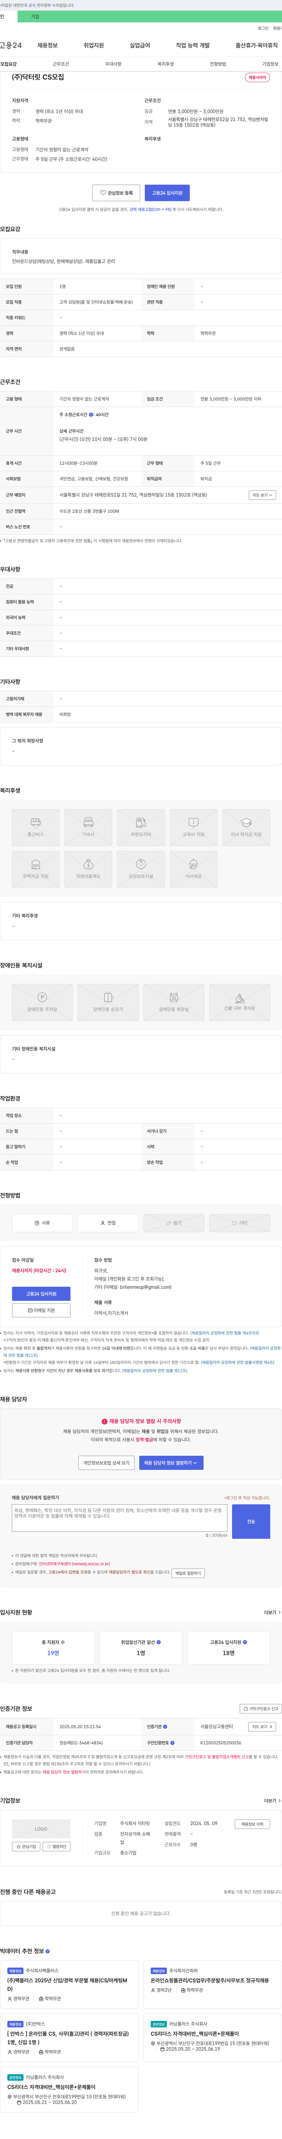Switch to the 근무조건 tab
The height and width of the screenshot is (2139, 282).
tap(61, 64)
